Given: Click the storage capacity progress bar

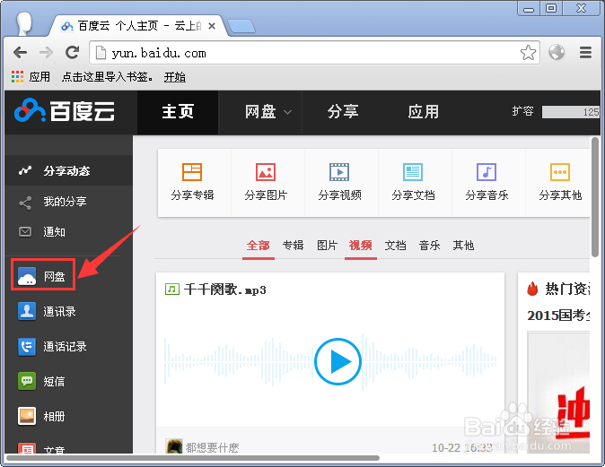Looking at the screenshot, I should click(x=571, y=112).
